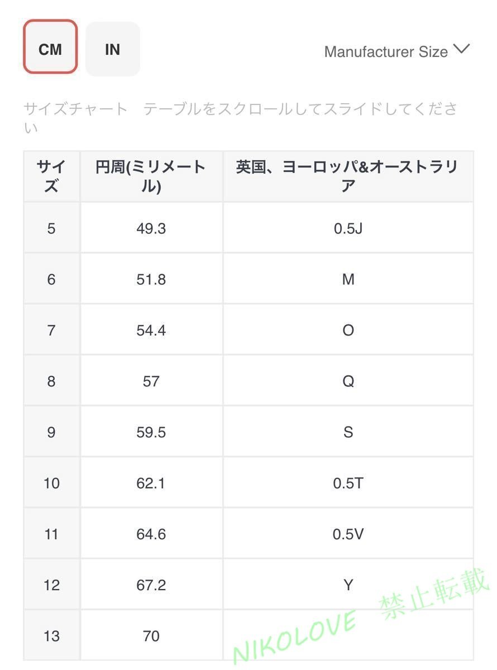The width and height of the screenshot is (497, 670).
Task: Select the CM unit button
Action: tap(50, 49)
